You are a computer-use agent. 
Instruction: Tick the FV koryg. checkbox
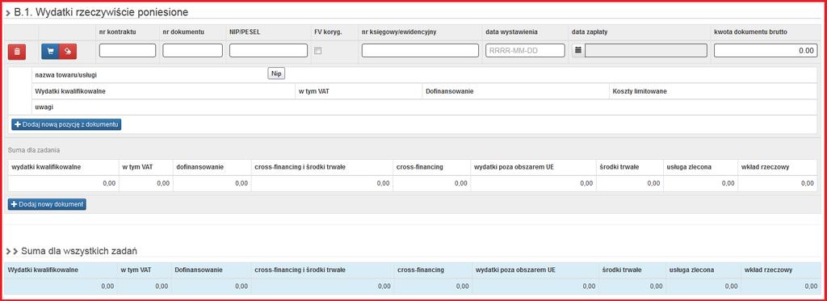[x=317, y=51]
